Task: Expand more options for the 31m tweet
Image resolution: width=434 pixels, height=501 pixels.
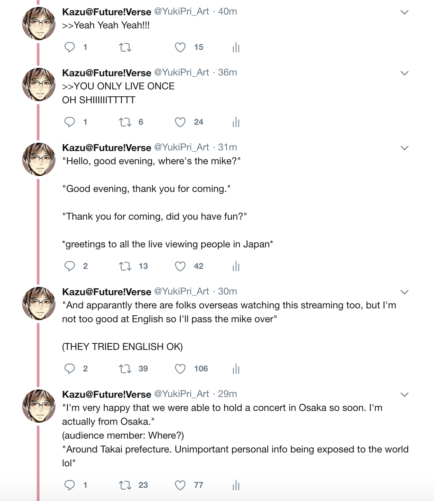Action: click(x=405, y=148)
